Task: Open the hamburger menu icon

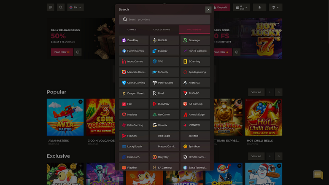Action: (50, 7)
